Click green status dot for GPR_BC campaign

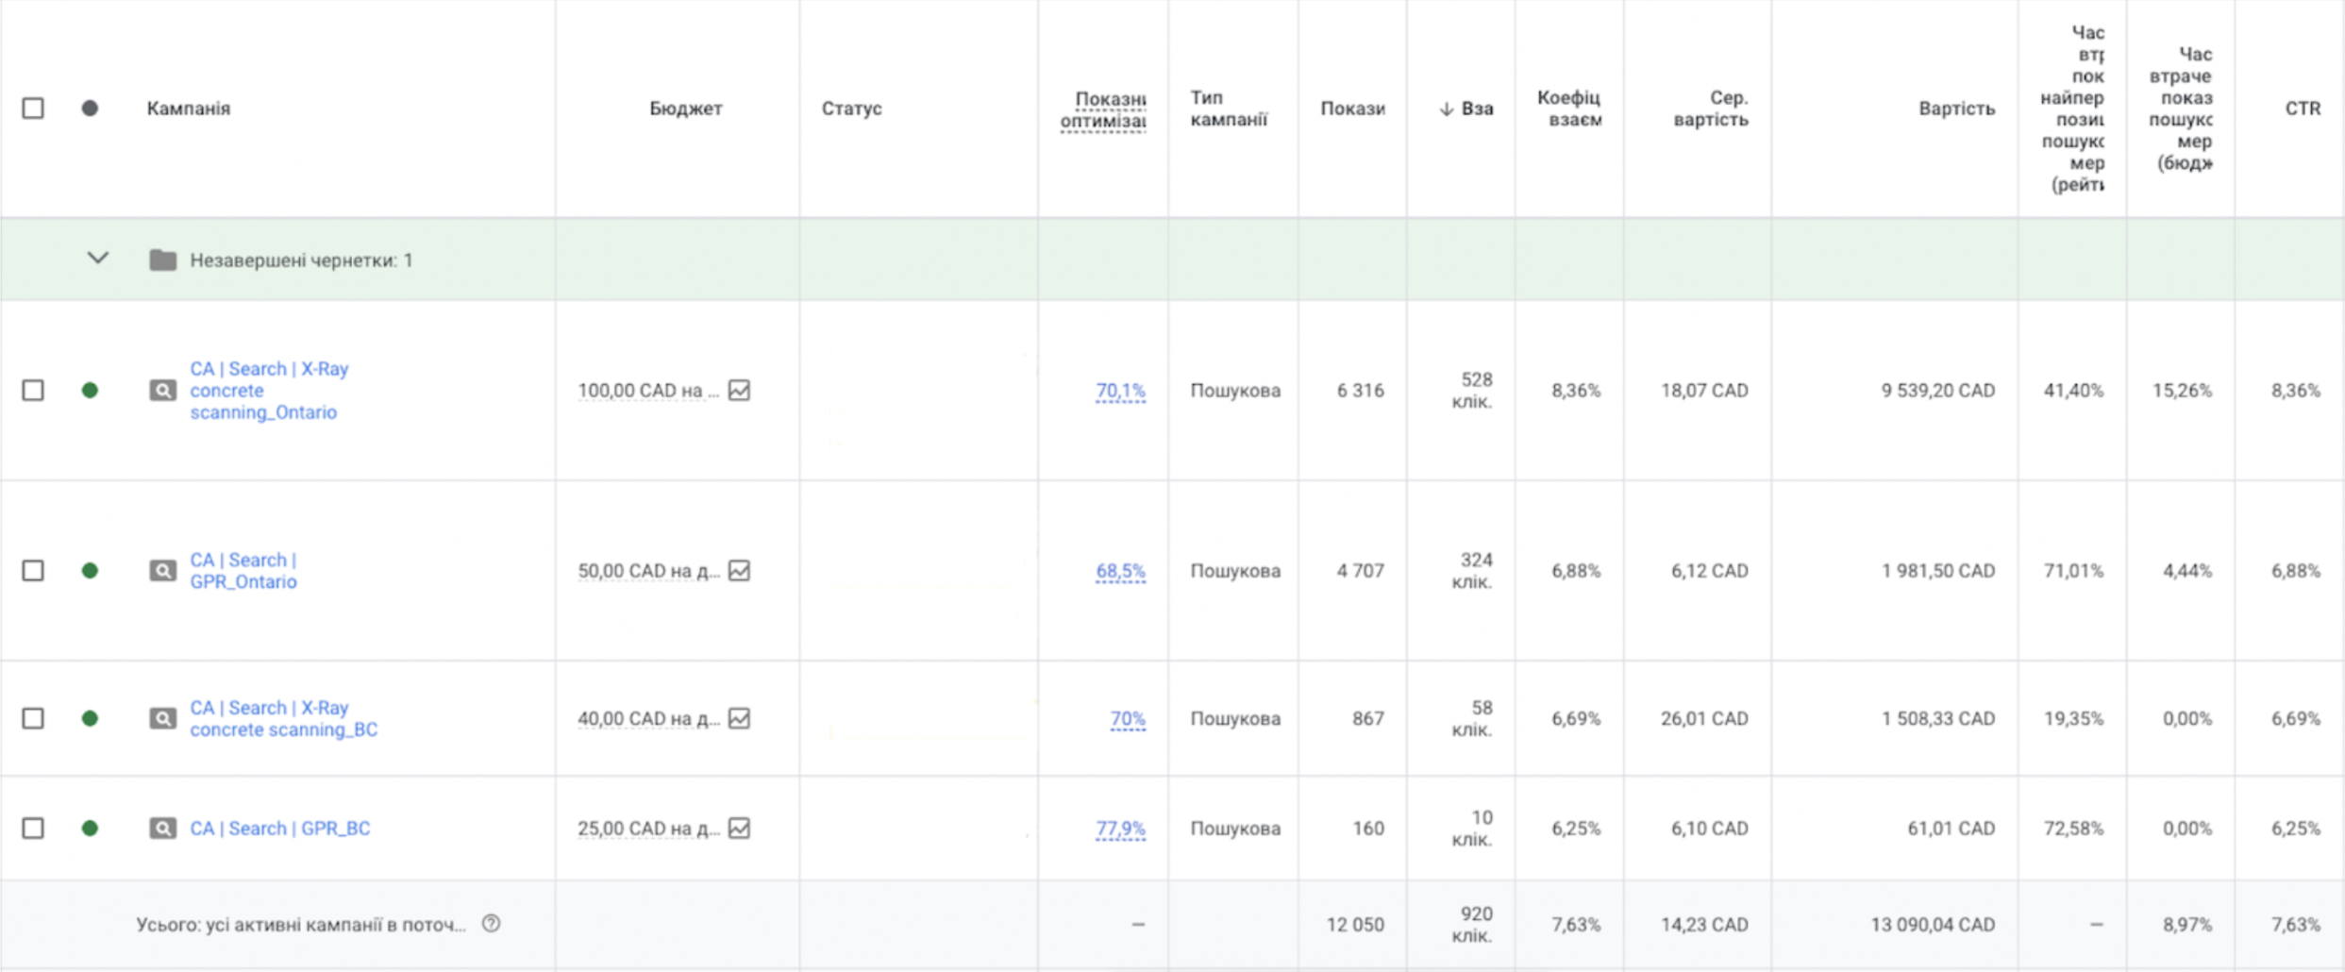click(x=90, y=828)
